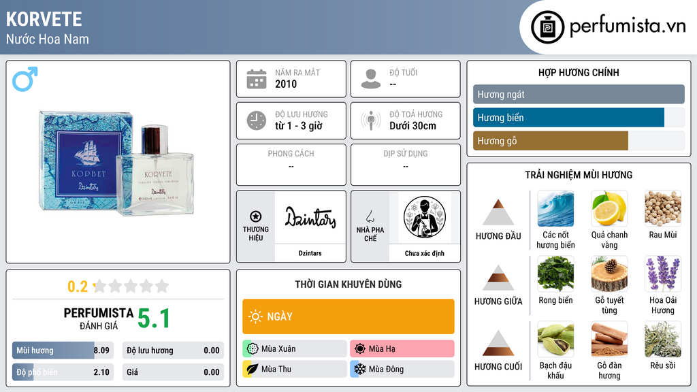Screen dimensions: 697x392
Task: Click the Korvete perfume bottle product image
Action: (x=116, y=163)
